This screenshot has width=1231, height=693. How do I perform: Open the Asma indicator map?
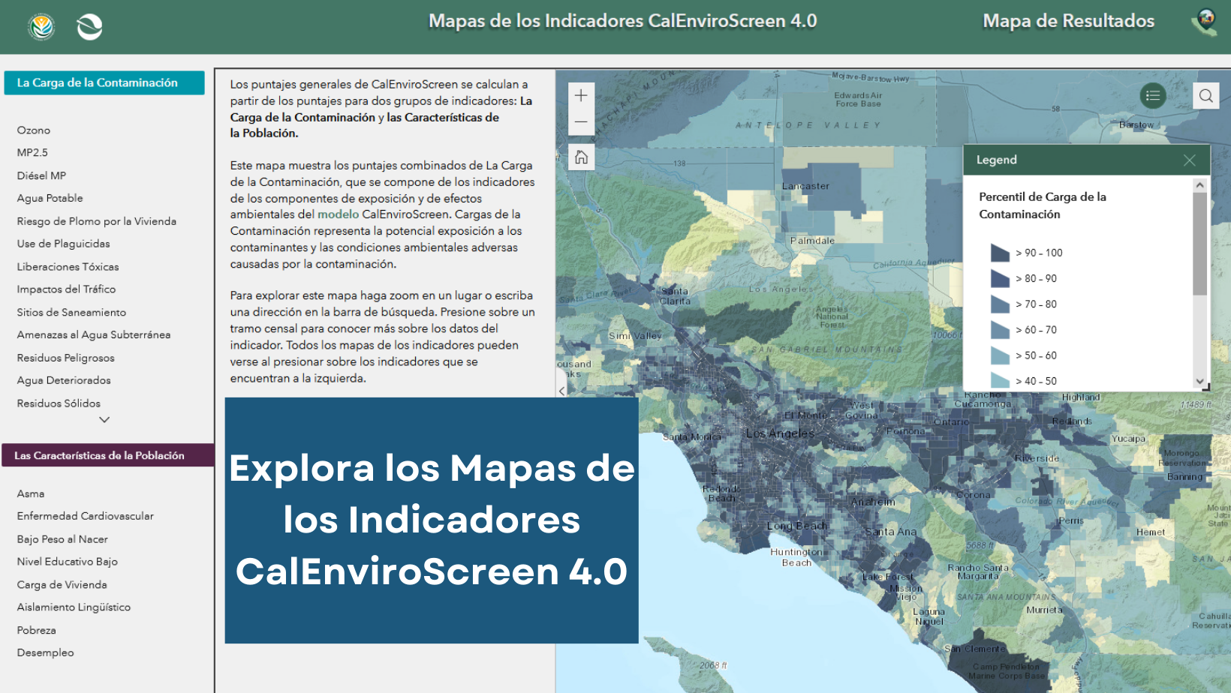point(31,493)
